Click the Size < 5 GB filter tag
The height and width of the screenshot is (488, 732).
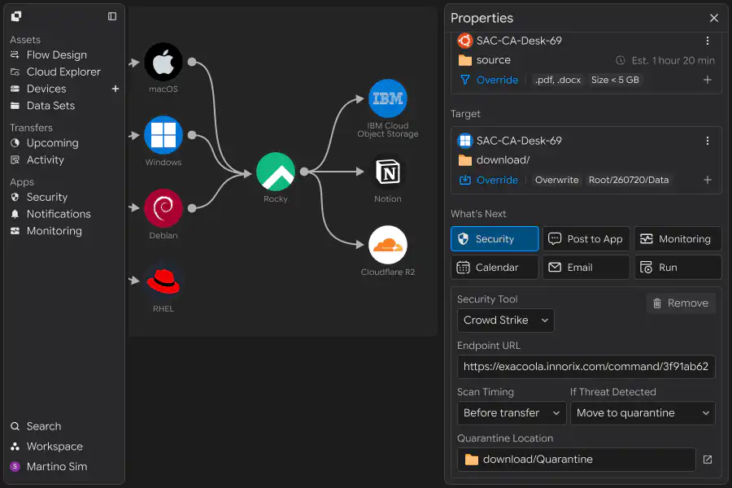[x=615, y=80]
